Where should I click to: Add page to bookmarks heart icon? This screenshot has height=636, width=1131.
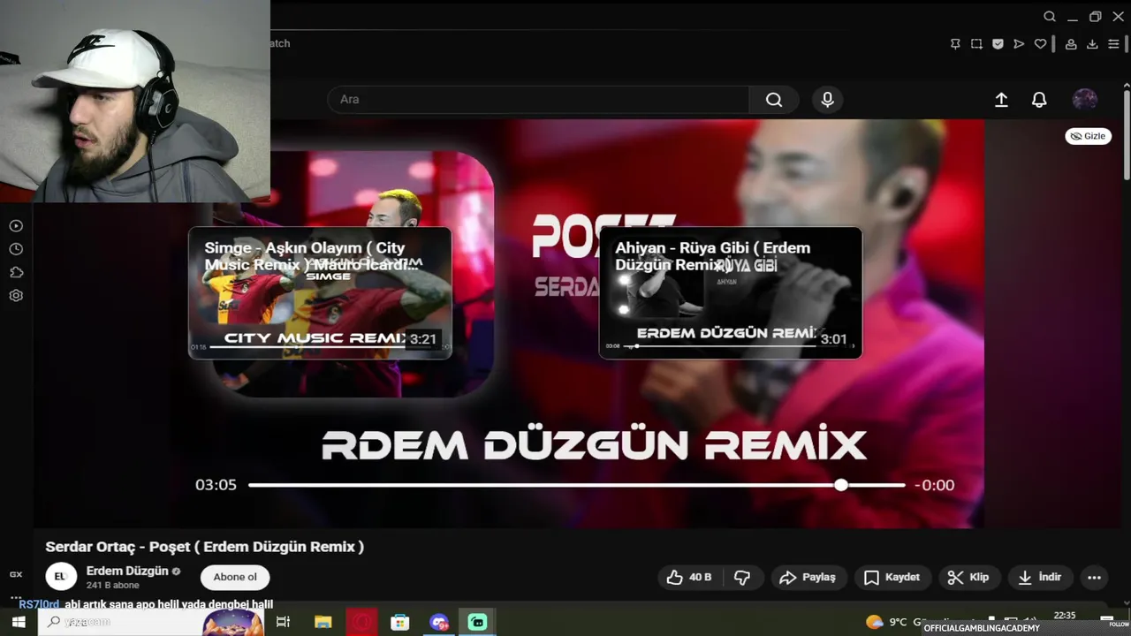[1040, 44]
